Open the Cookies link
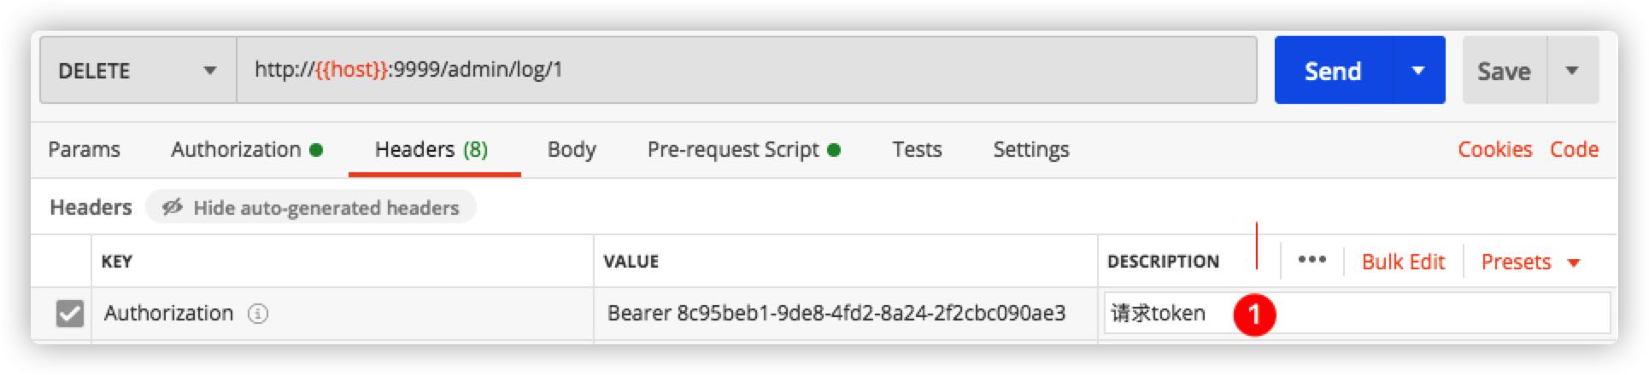The image size is (1649, 375). click(x=1494, y=150)
